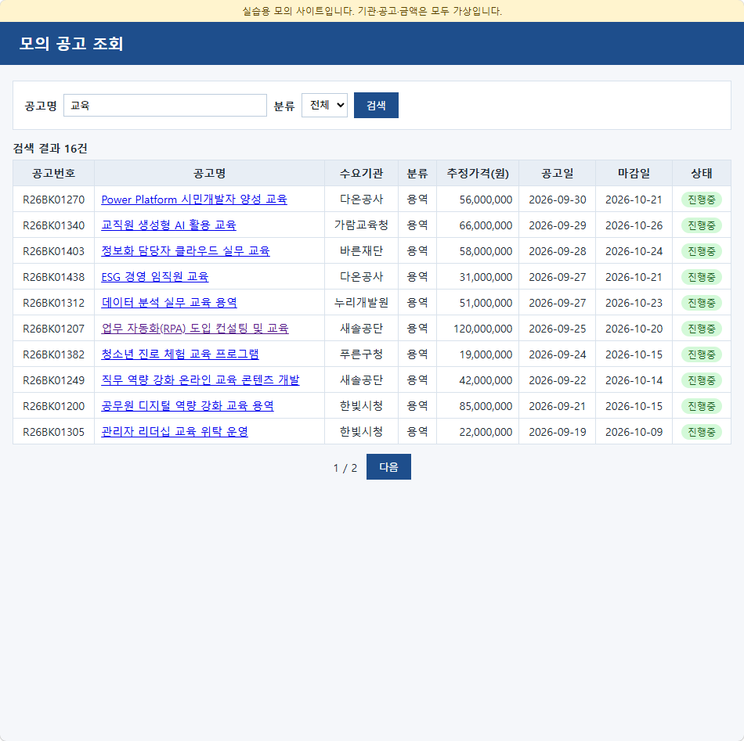Image resolution: width=744 pixels, height=741 pixels.
Task: Click the 실습용 모의 사이트 notice banner
Action: pos(372,11)
